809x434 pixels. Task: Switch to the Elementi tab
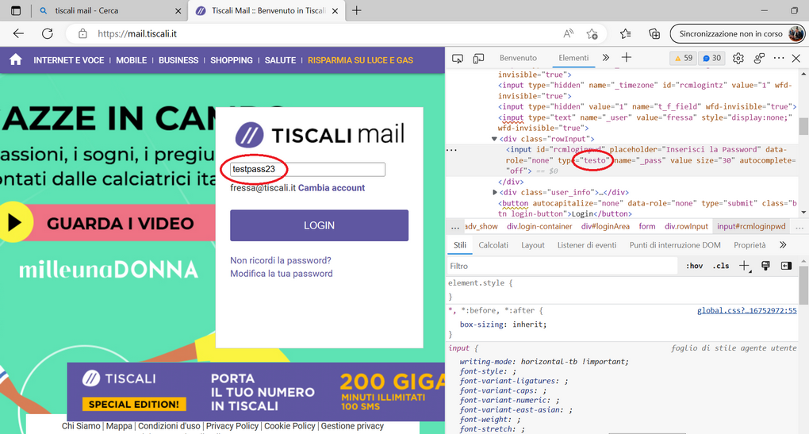click(573, 58)
